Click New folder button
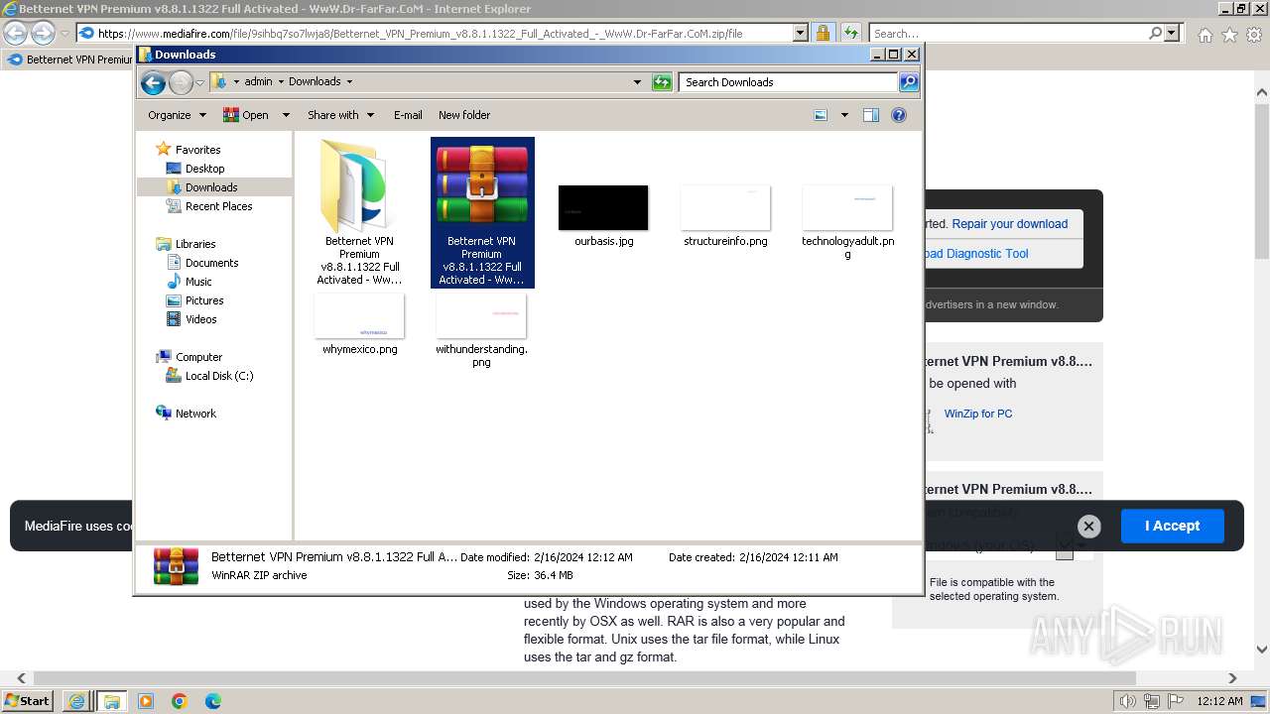 tap(464, 115)
